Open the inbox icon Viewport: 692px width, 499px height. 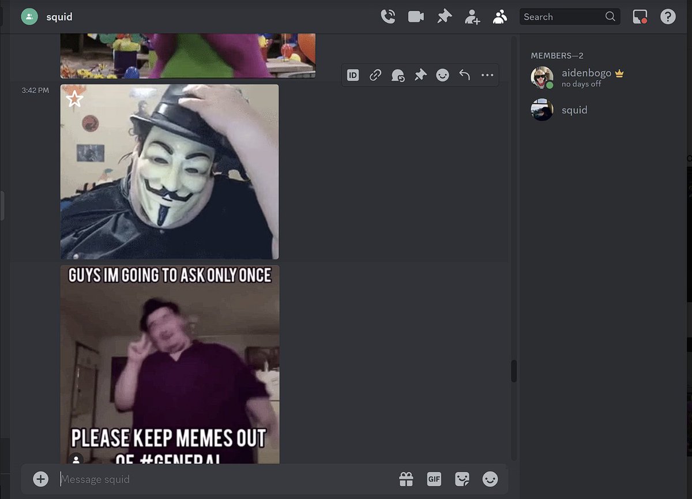tap(640, 17)
